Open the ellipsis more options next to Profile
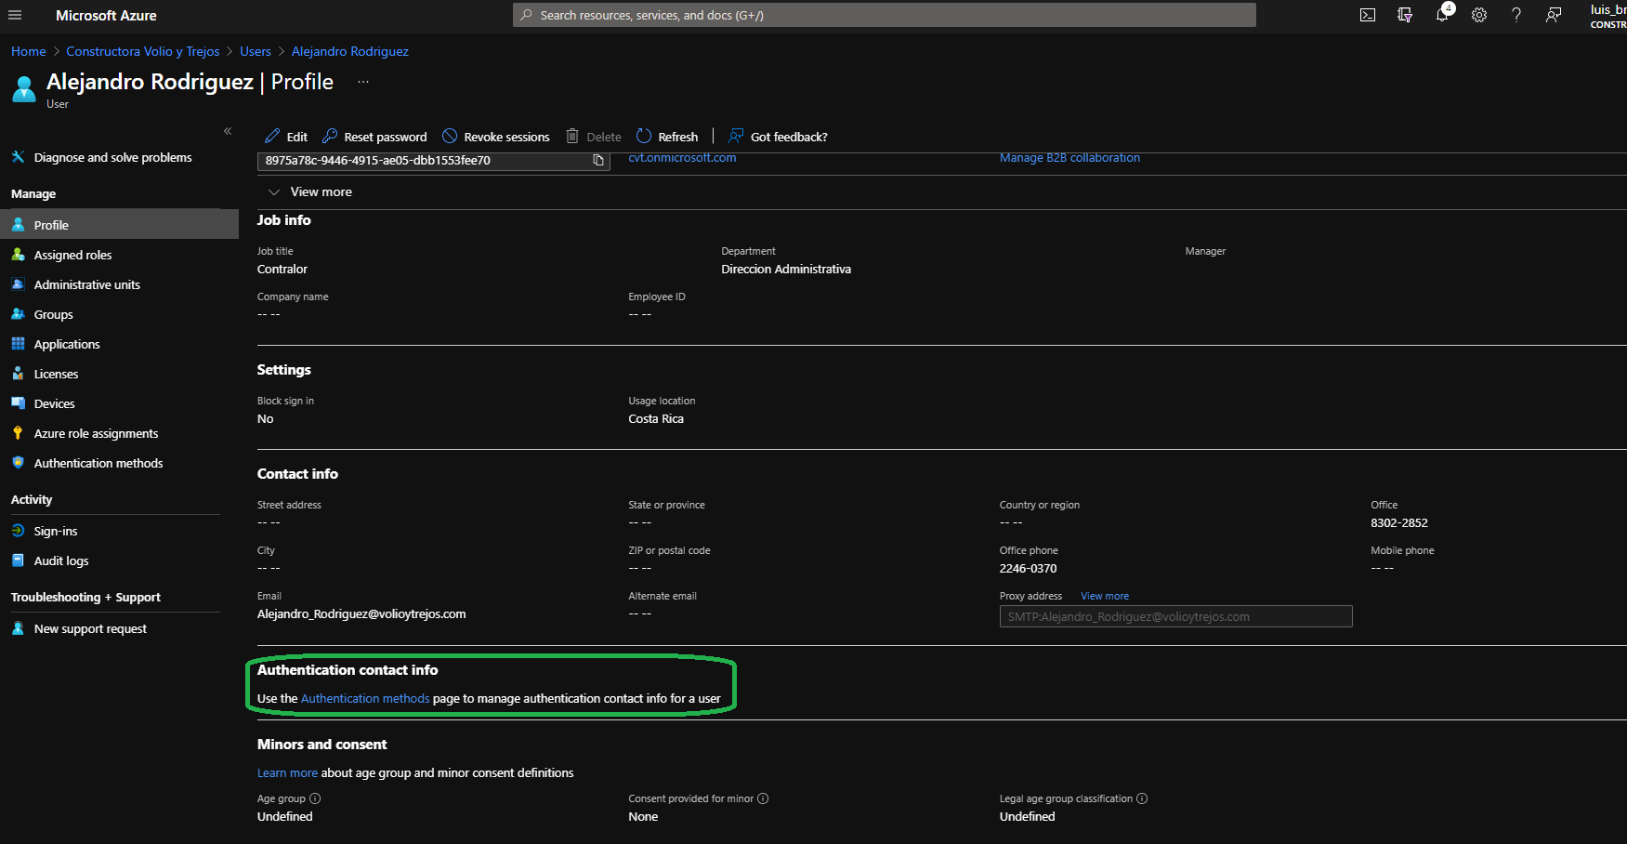Viewport: 1627px width, 844px height. [x=363, y=82]
